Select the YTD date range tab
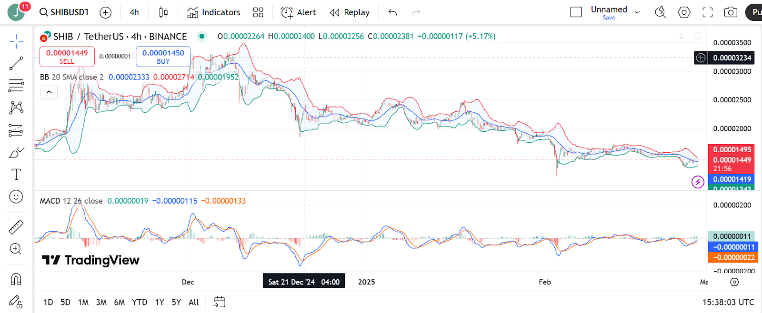 pyautogui.click(x=140, y=302)
